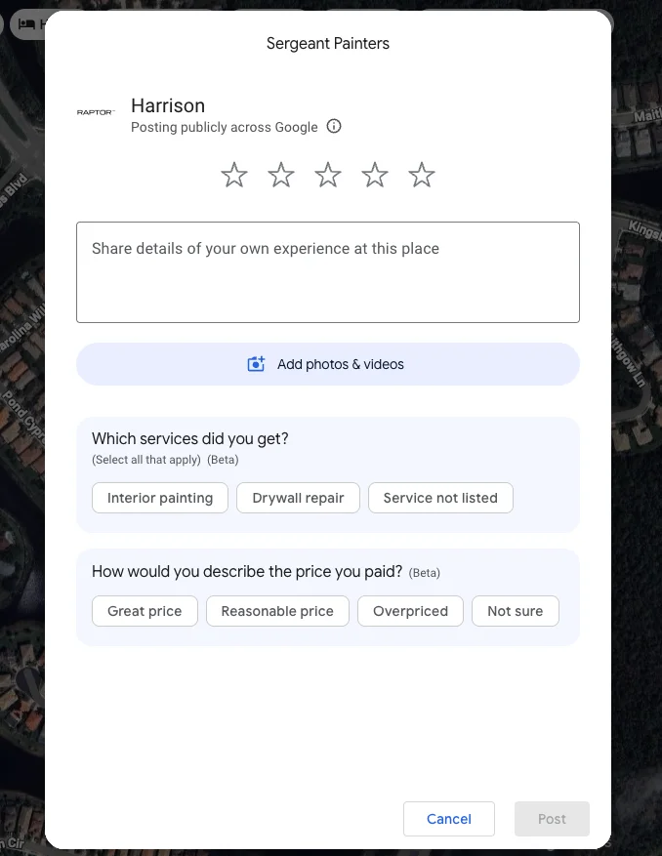
Task: Pick Great price option
Action: [x=145, y=611]
